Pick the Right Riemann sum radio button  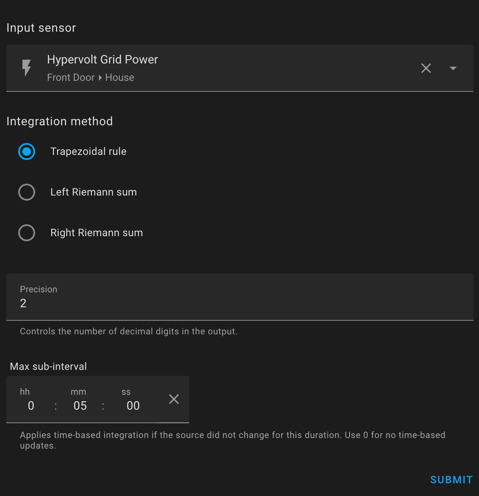coord(27,233)
